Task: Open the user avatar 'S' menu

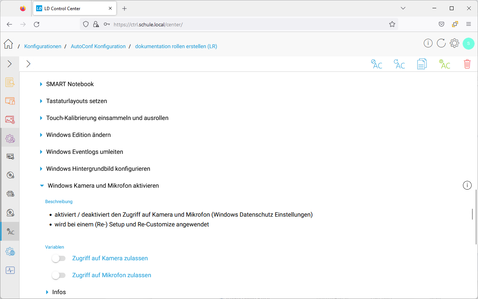Action: [x=469, y=43]
